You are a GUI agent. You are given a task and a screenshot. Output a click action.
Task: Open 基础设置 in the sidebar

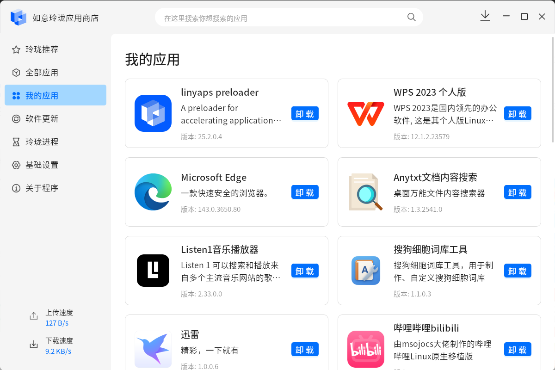(55, 165)
